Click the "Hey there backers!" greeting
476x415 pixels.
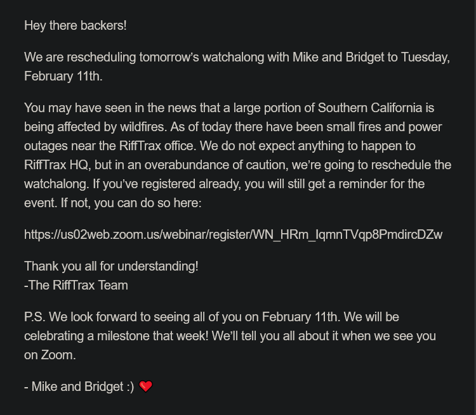tap(76, 25)
